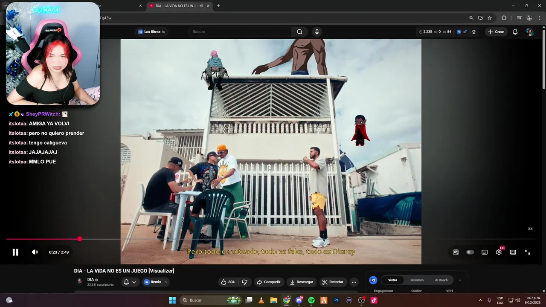Open the media control icon in the toolbar
Image resolution: width=546 pixels, height=307 pixels.
point(519,18)
